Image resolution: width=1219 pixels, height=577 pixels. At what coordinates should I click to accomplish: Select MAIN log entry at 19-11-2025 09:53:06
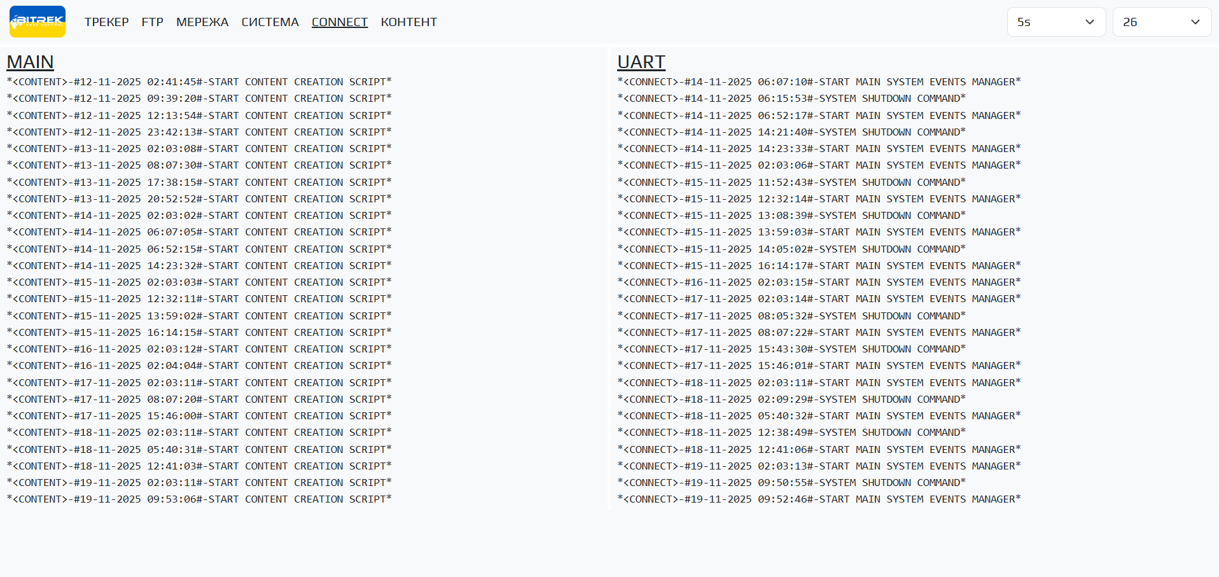point(199,499)
